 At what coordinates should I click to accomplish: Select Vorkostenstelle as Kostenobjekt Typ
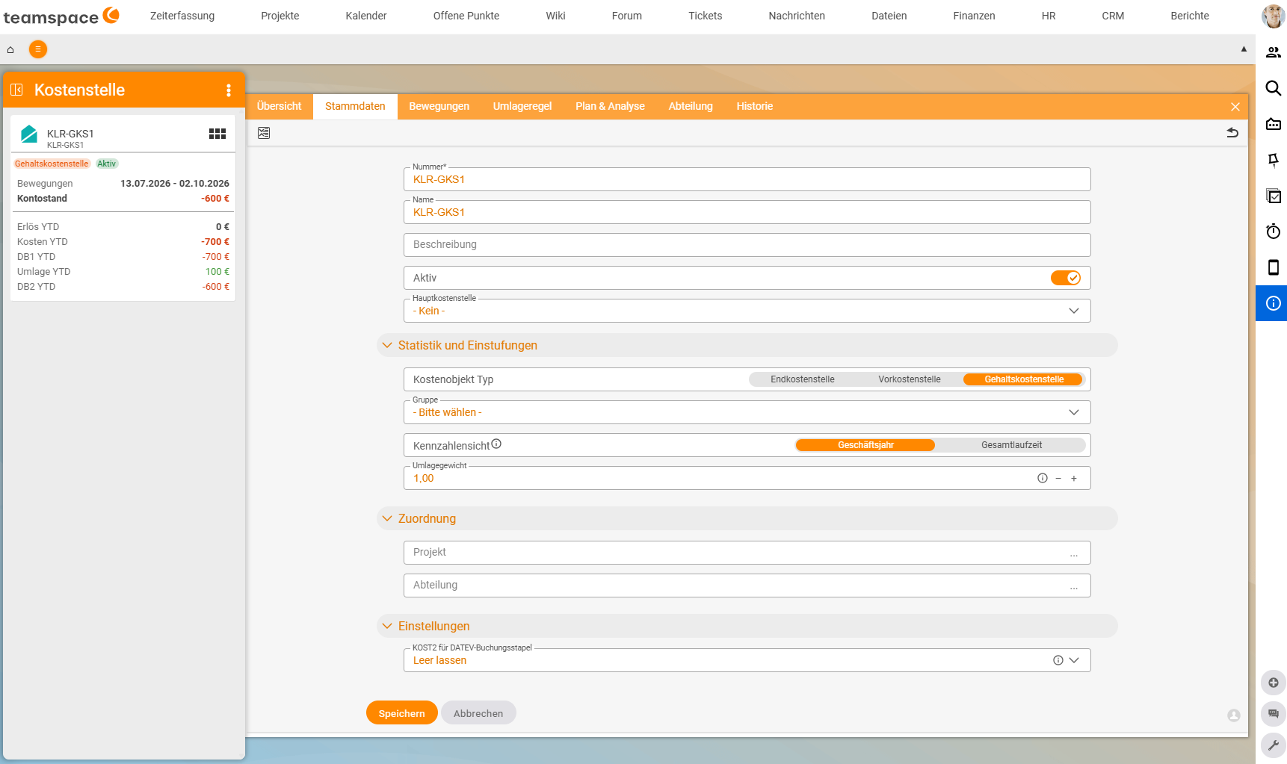click(910, 379)
